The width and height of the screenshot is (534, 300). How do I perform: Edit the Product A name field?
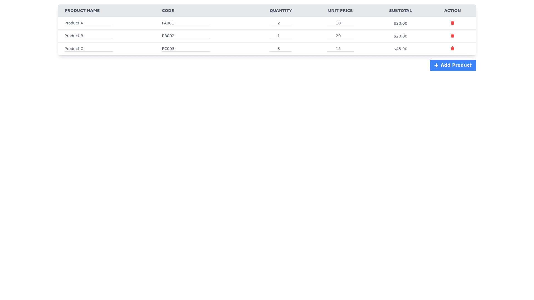click(88, 23)
